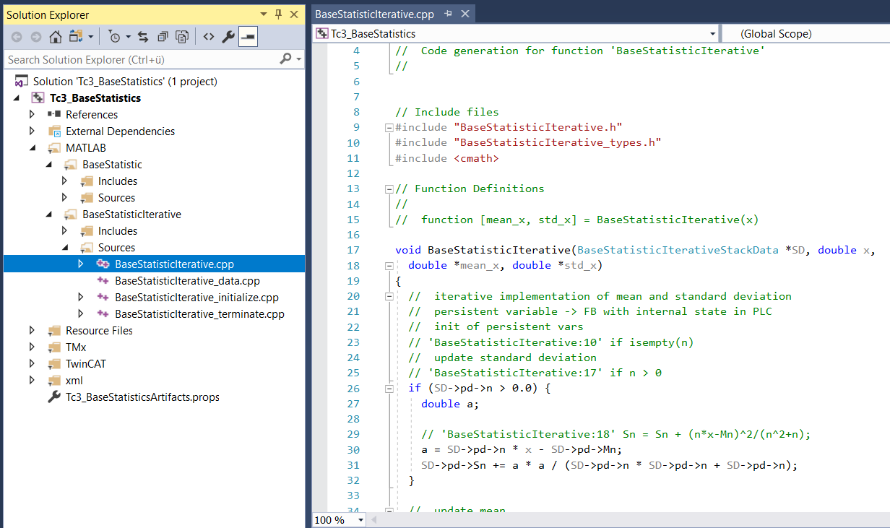Image resolution: width=890 pixels, height=528 pixels.
Task: Collapse the MATLAB folder
Action: (33, 147)
